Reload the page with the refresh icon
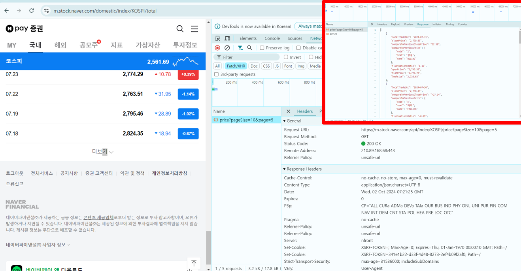521x275 pixels. pos(32,11)
